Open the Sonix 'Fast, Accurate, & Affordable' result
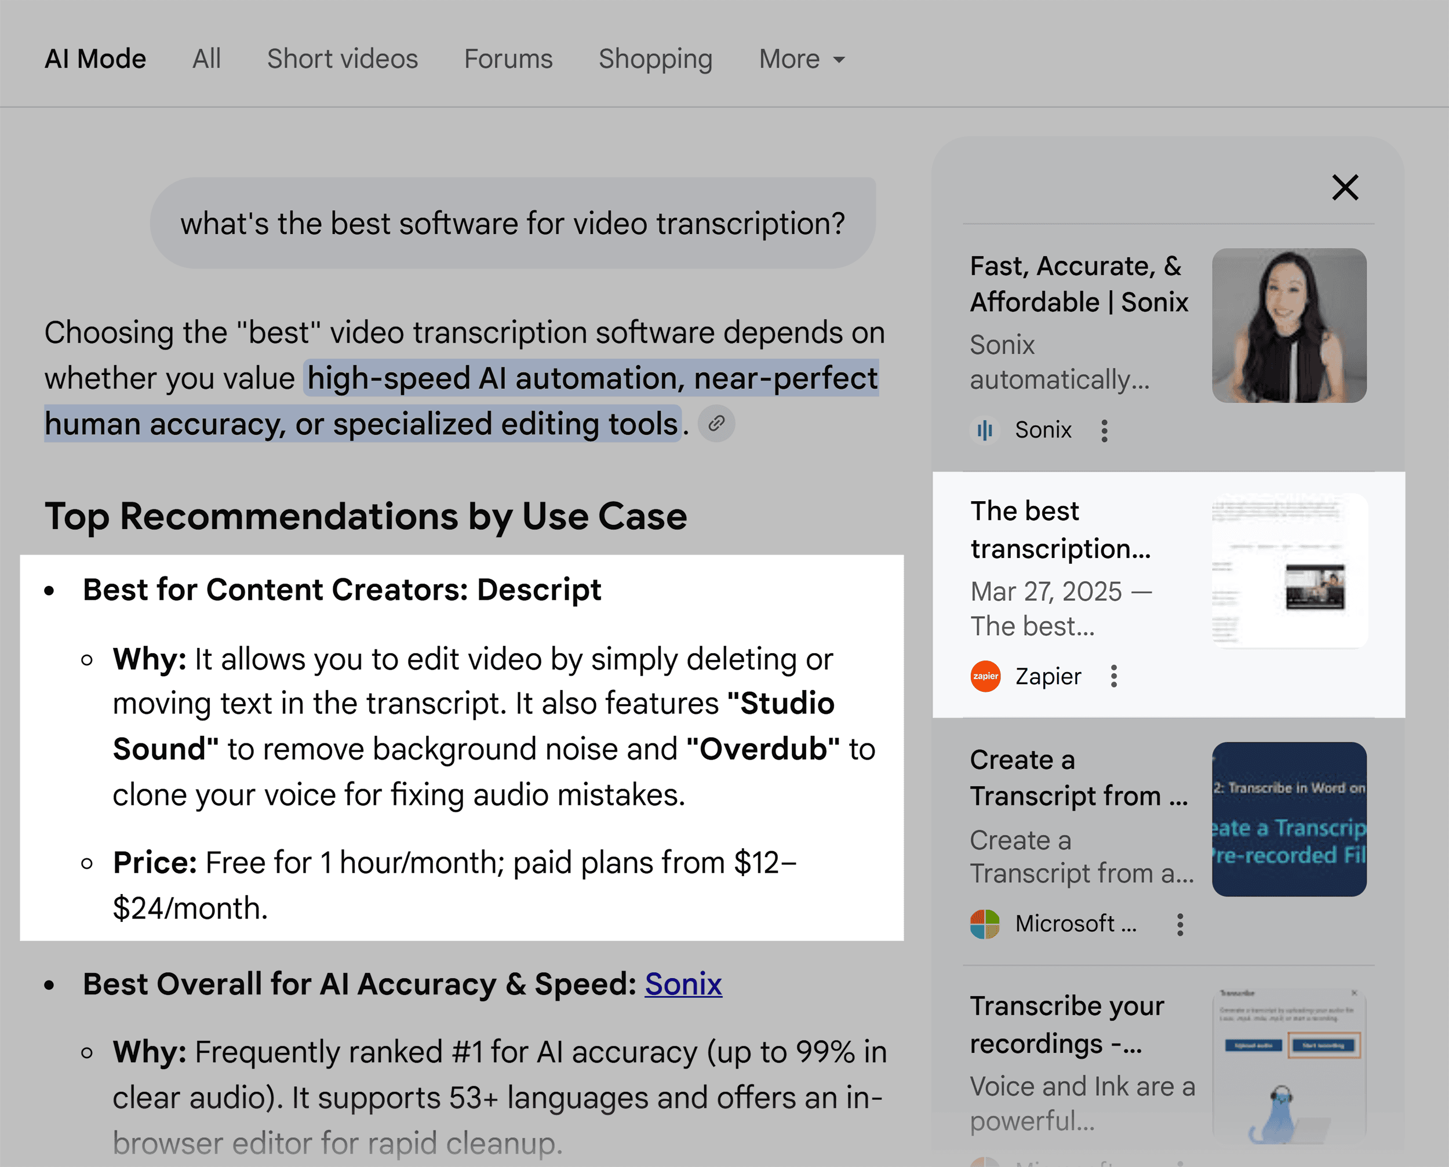1449x1167 pixels. (x=1079, y=285)
